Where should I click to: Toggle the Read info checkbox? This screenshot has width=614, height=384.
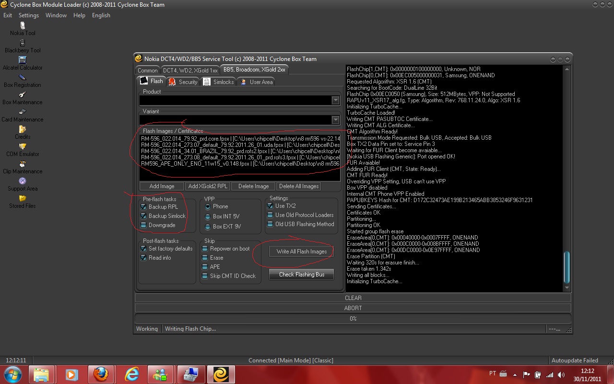(x=143, y=258)
